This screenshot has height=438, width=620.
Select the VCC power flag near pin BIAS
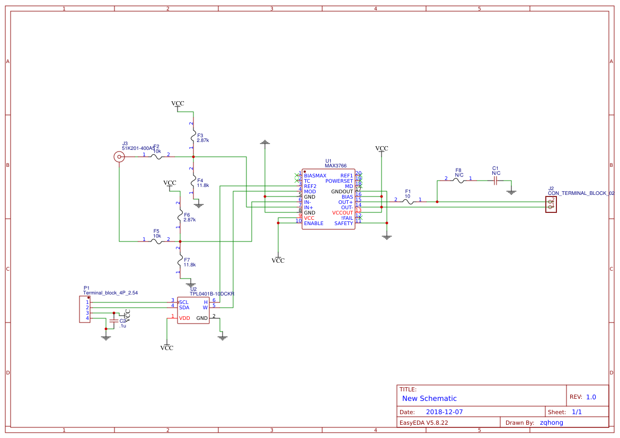point(381,149)
